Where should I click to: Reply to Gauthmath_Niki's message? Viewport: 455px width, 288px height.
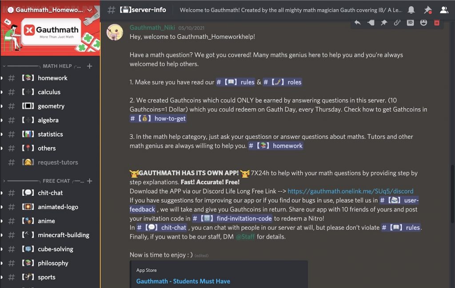click(358, 23)
